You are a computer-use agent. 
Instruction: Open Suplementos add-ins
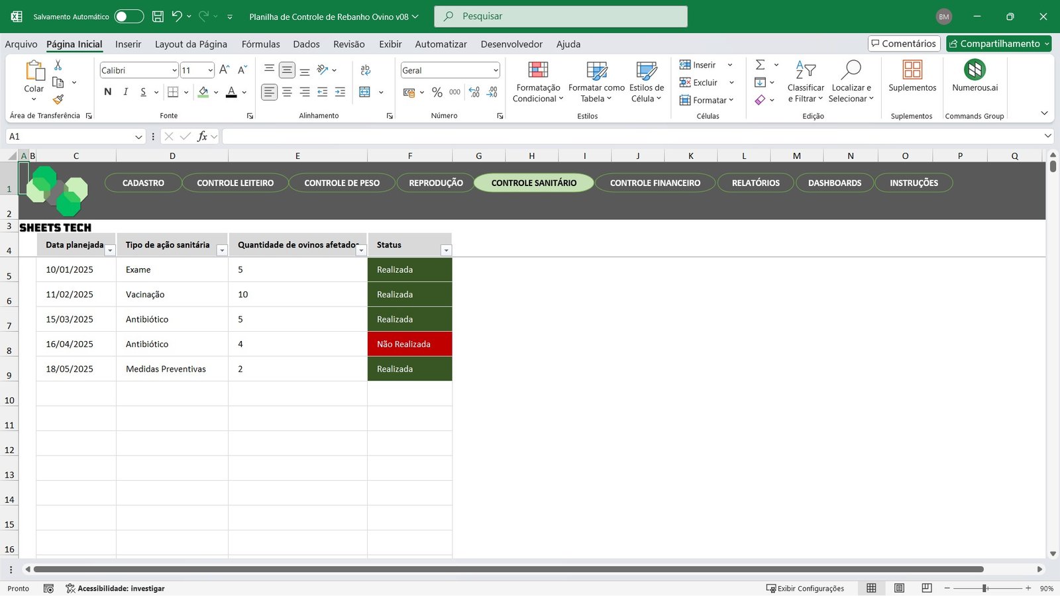click(x=912, y=76)
